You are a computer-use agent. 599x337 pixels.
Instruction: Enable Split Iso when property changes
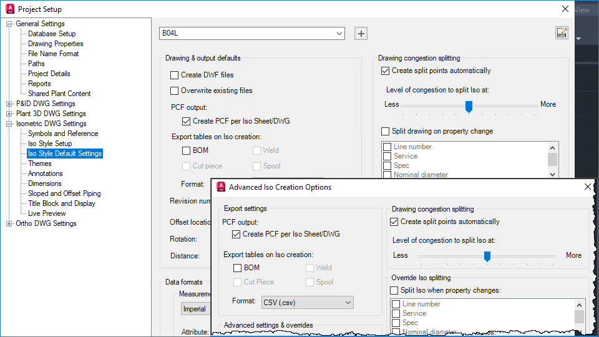pos(394,290)
